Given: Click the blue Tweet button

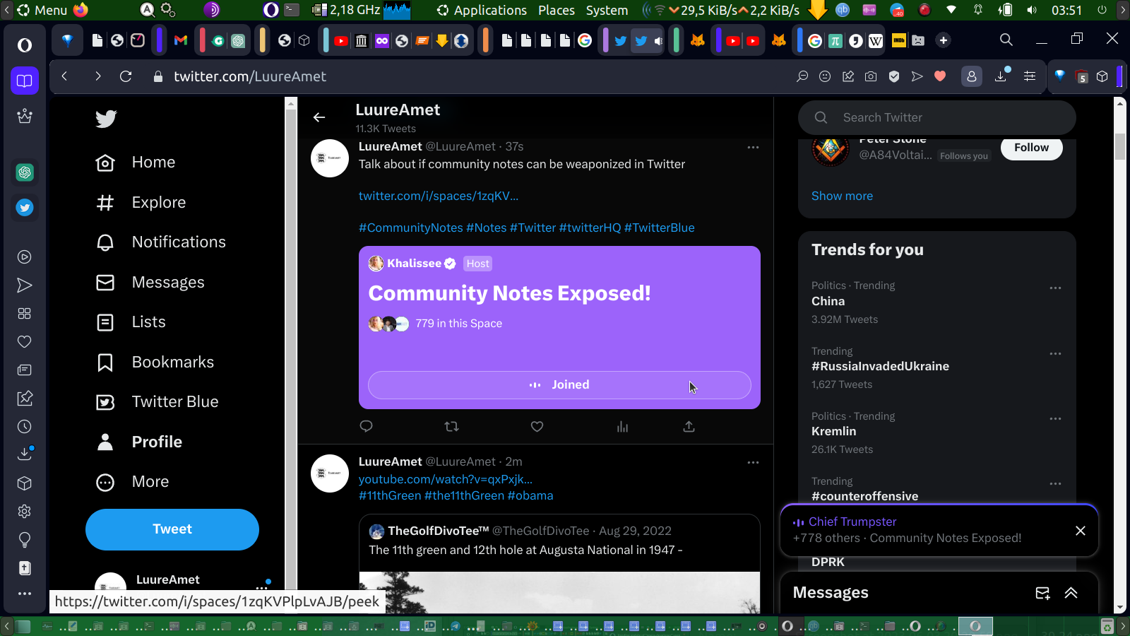Looking at the screenshot, I should (172, 529).
